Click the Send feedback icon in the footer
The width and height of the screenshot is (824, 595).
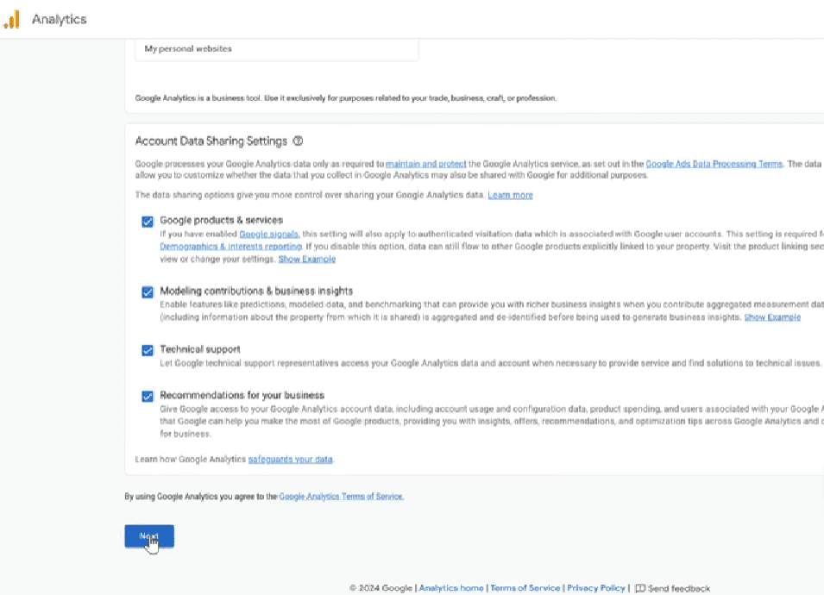[x=641, y=587]
